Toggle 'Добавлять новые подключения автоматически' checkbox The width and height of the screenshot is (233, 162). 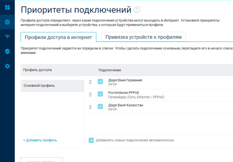pos(91,140)
